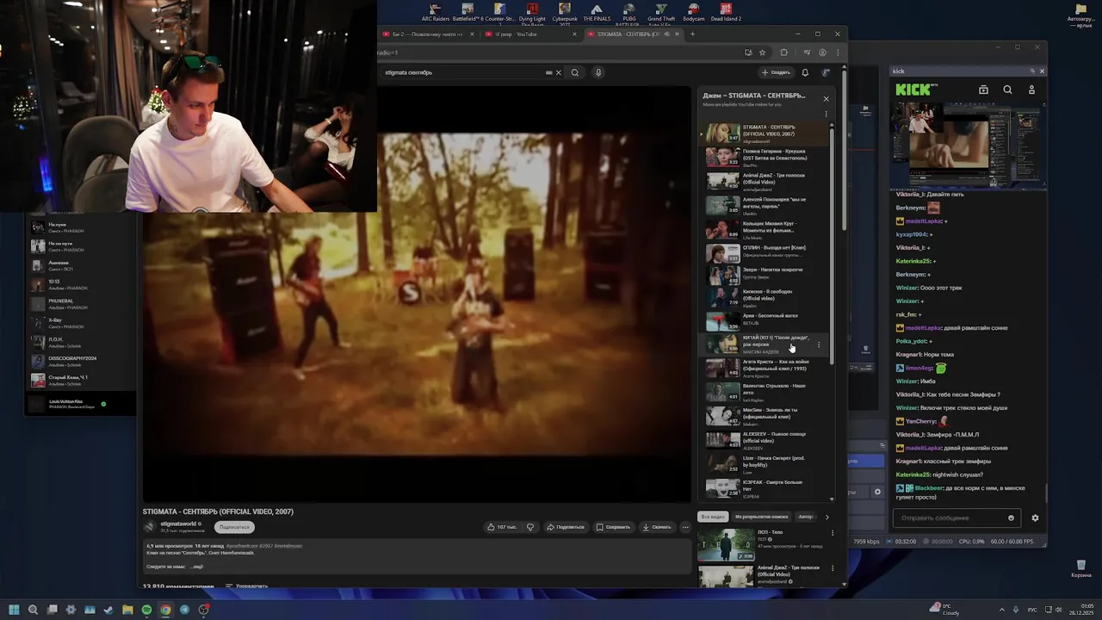The height and width of the screenshot is (620, 1102).
Task: Open Kick user profile icon
Action: click(x=1031, y=90)
